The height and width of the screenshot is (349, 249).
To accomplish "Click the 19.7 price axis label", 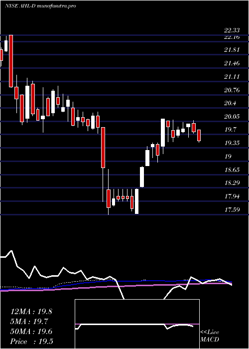I will point(230,130).
